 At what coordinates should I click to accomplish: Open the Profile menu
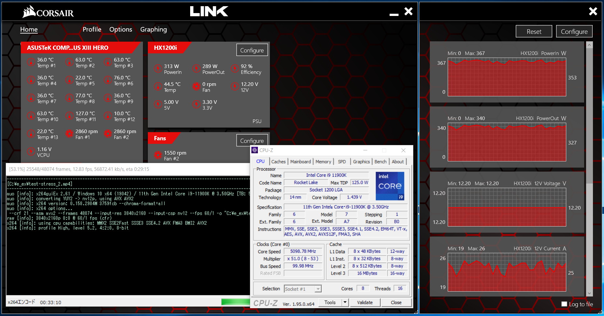click(92, 29)
